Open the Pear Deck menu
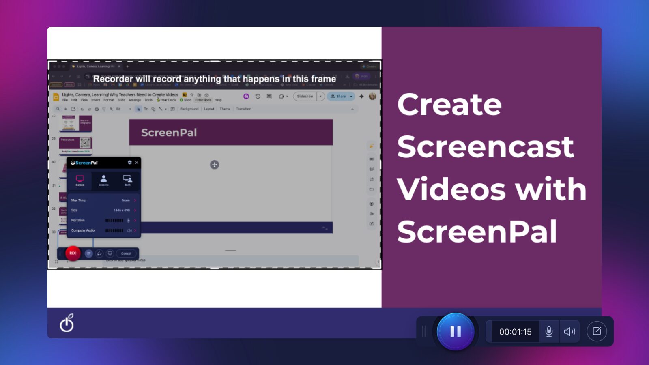Viewport: 649px width, 365px height. (x=166, y=100)
